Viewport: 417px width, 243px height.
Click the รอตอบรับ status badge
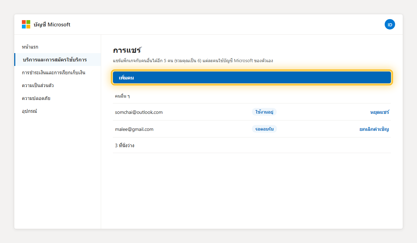pos(264,129)
